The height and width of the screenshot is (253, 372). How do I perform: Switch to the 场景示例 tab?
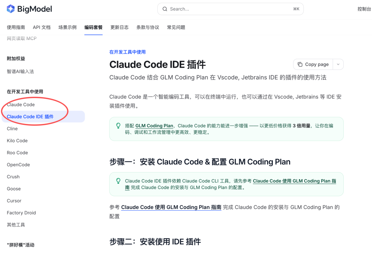pos(68,27)
